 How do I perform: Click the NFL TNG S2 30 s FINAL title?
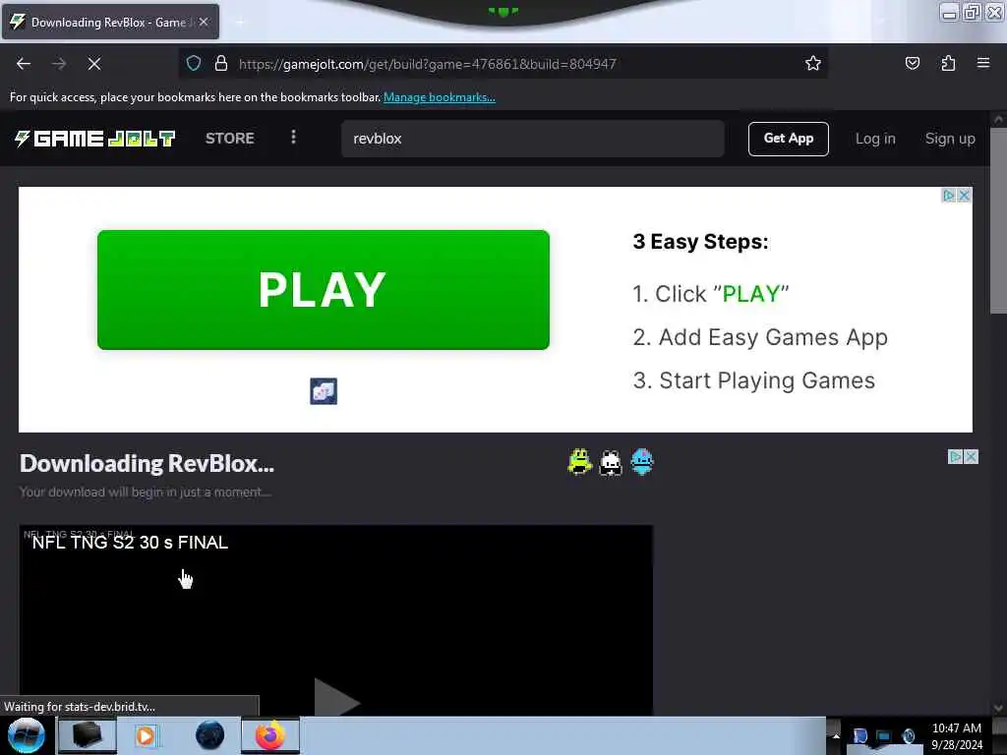tap(131, 543)
